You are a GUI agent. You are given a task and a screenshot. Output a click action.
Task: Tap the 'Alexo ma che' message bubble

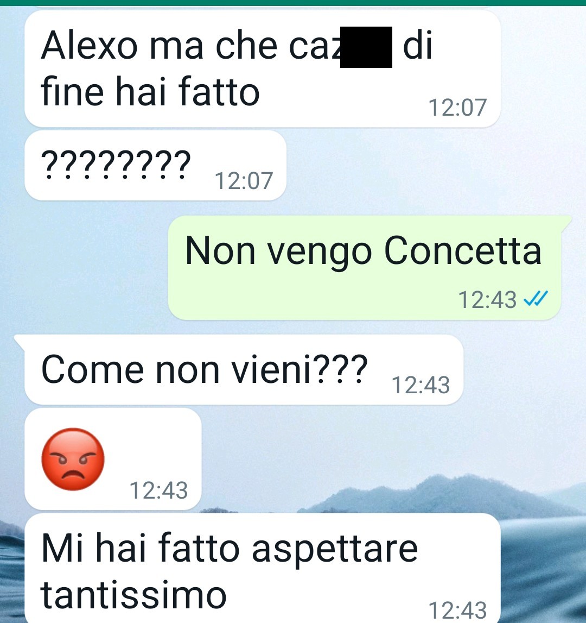(x=263, y=68)
